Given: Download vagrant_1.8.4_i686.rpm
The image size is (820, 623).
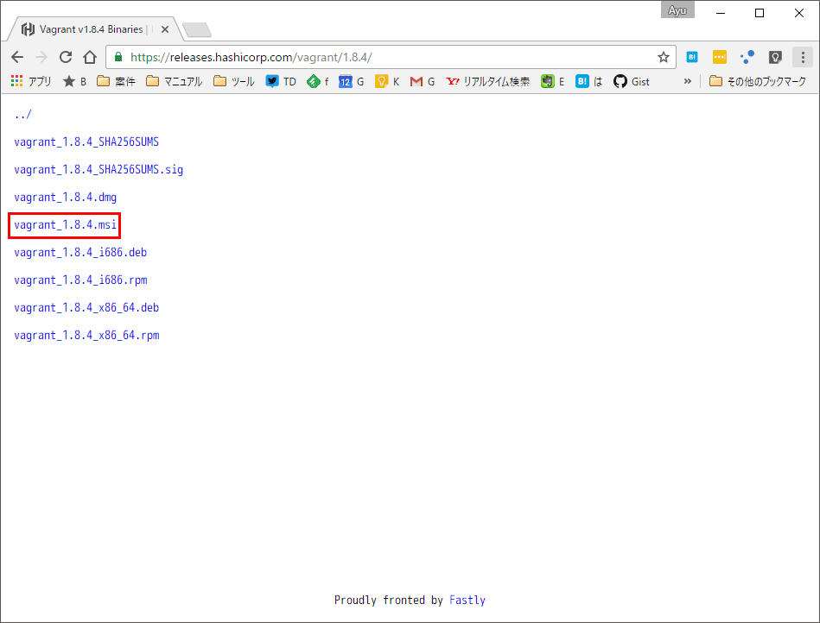Looking at the screenshot, I should [x=80, y=280].
